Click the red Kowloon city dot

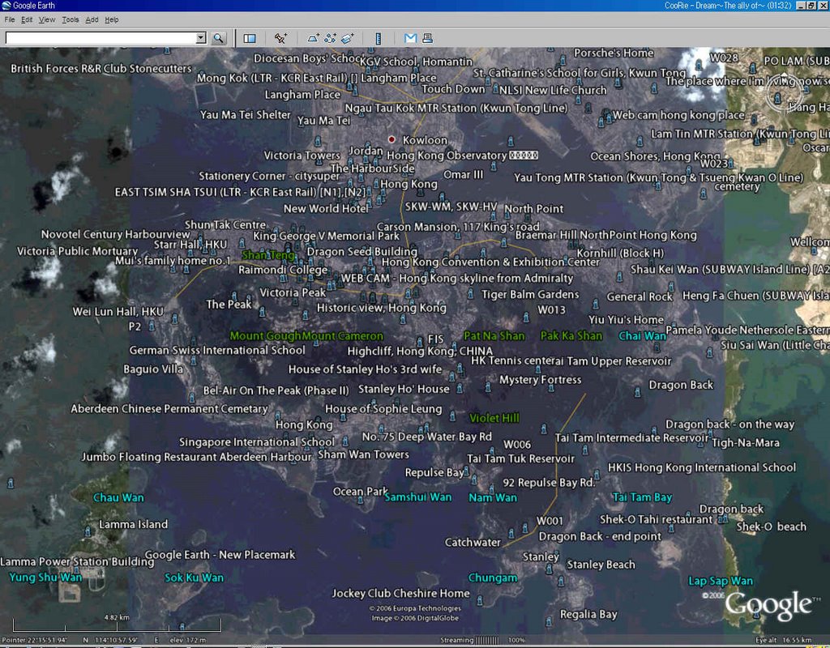(x=391, y=139)
